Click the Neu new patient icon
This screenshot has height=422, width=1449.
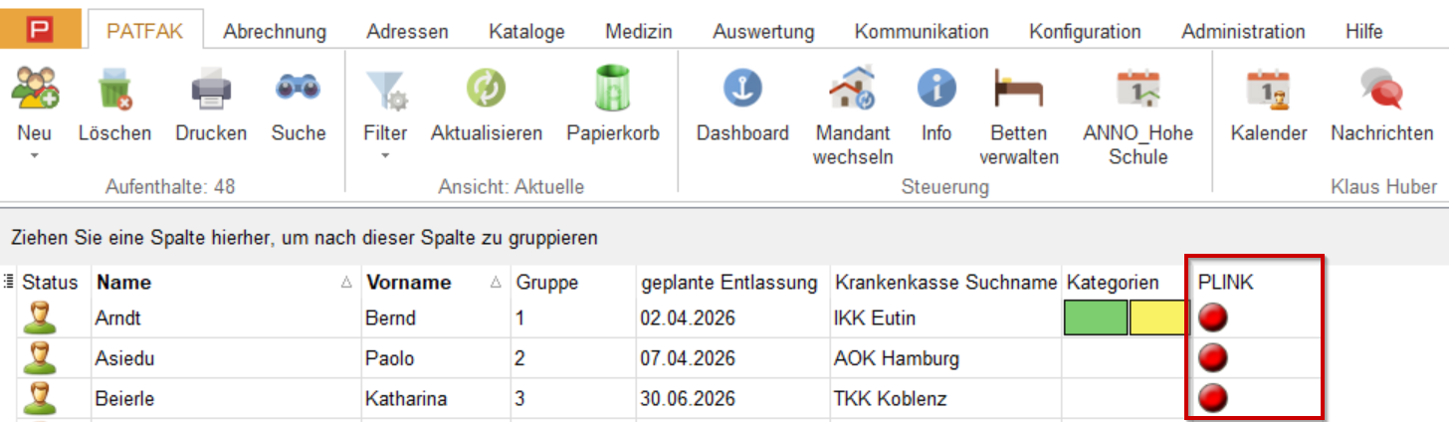pyautogui.click(x=35, y=92)
